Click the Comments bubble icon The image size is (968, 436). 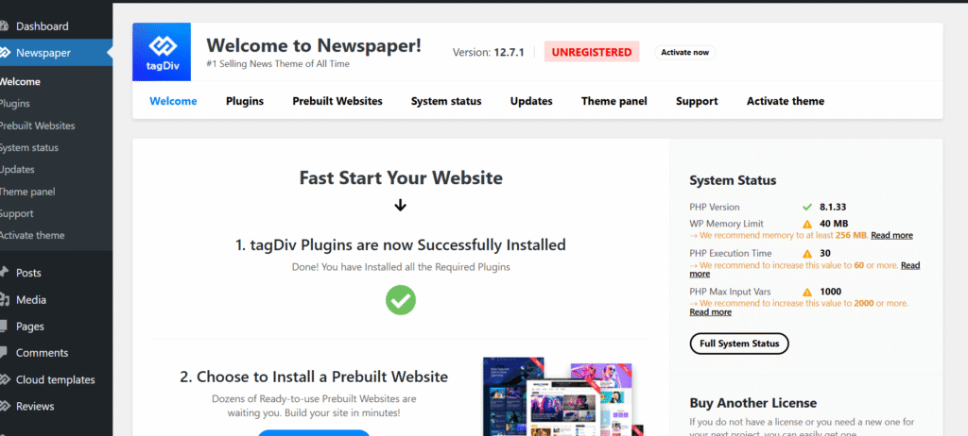point(4,353)
